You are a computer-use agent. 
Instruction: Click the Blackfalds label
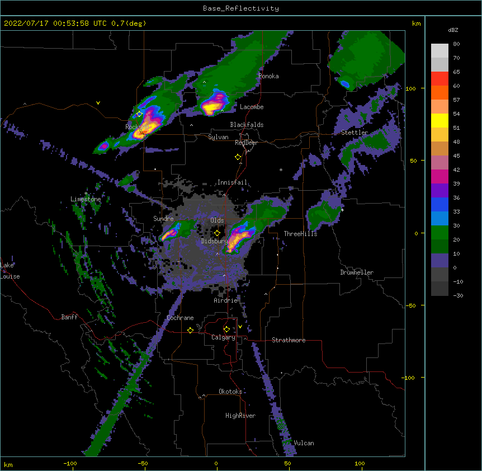coord(247,125)
